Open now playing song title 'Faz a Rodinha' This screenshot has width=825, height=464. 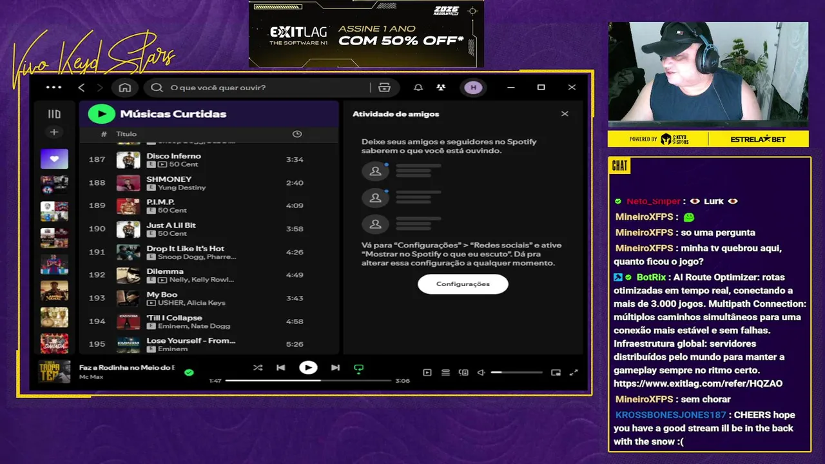click(x=127, y=367)
